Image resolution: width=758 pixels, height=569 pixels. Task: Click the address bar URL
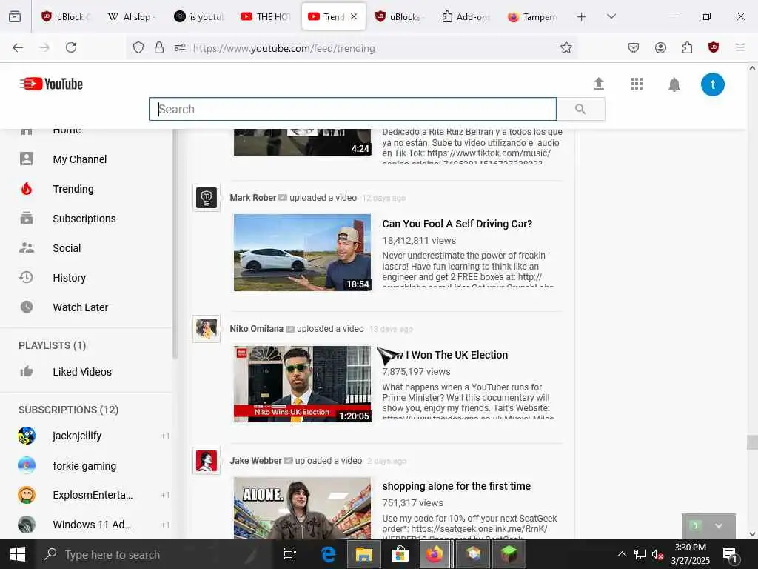(x=284, y=48)
